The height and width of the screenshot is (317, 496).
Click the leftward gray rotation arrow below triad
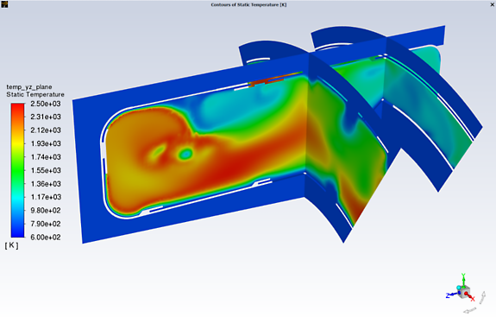470,310
